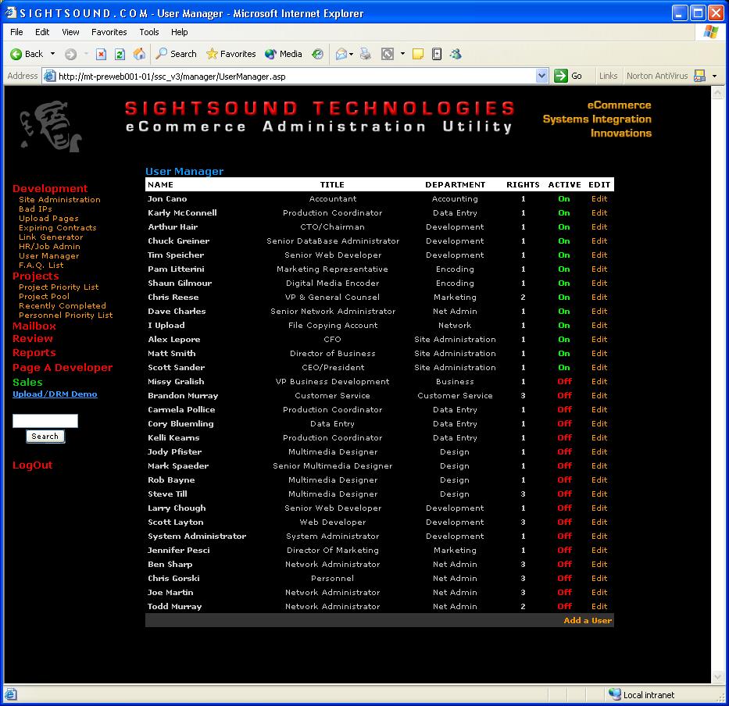
Task: Open the Project Pool link
Action: [45, 296]
